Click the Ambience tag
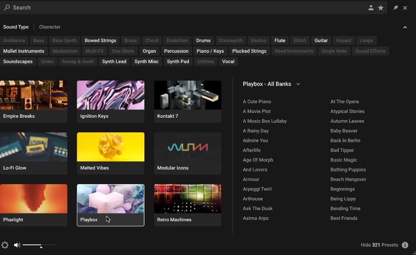Image resolution: width=416 pixels, height=255 pixels. click(14, 41)
